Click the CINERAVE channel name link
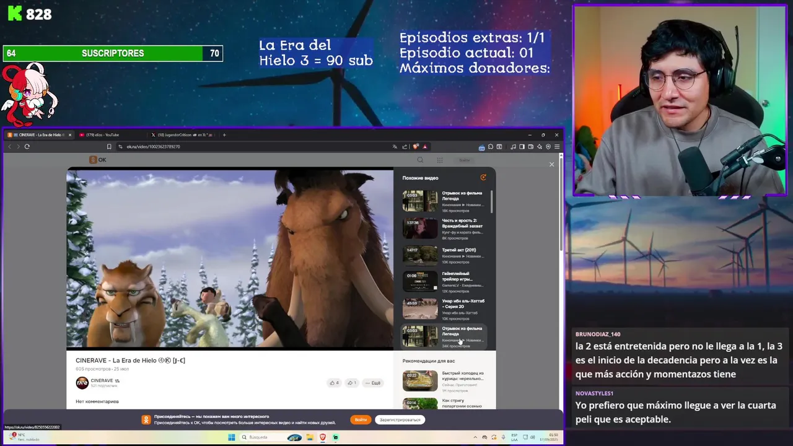 pos(102,380)
